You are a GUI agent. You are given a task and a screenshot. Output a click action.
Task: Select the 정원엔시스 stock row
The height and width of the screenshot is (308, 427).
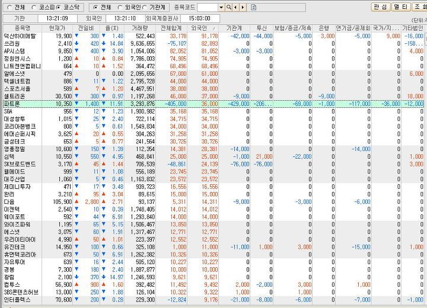[213, 59]
